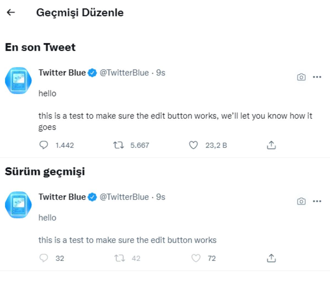
Task: Toggle the heart icon showing 72 likes
Action: 196,258
